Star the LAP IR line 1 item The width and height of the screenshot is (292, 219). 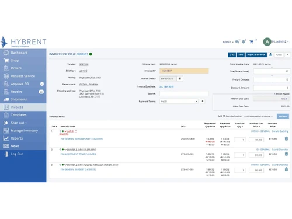point(60,131)
